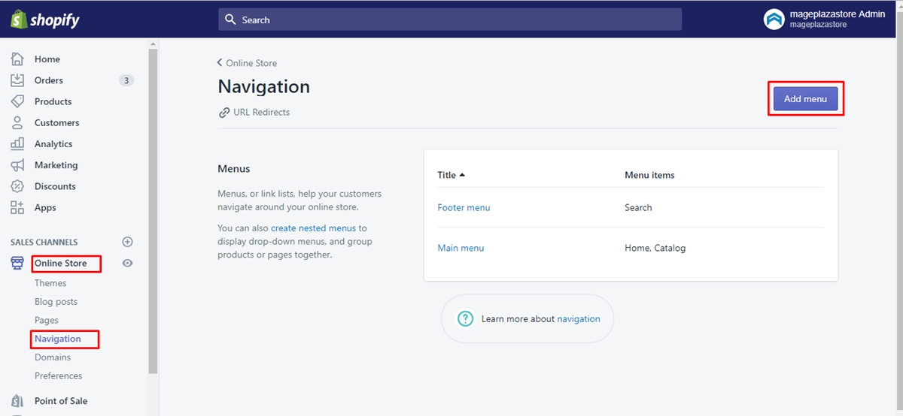Open Discounts in the sidebar
This screenshot has width=903, height=416.
tap(56, 186)
